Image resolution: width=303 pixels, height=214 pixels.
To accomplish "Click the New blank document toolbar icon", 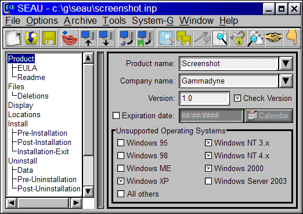I will tap(13, 38).
